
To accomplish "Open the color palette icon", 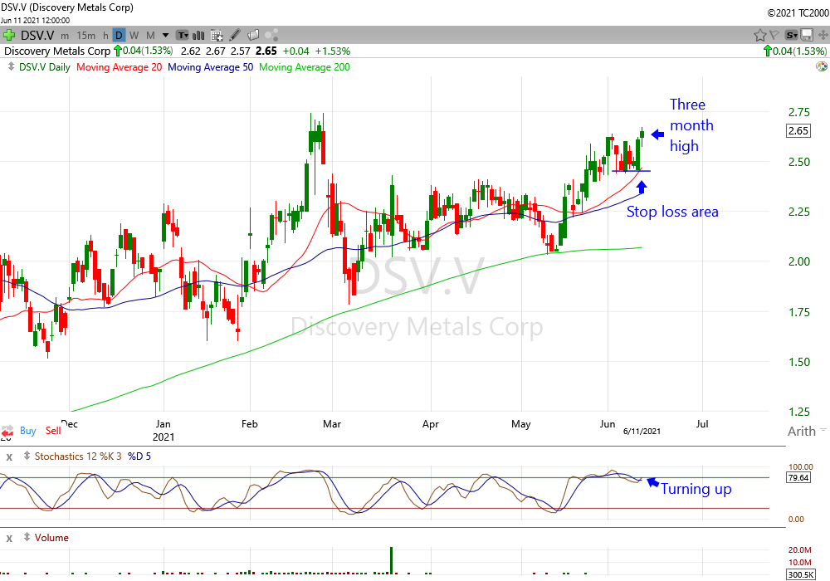I will pos(822,66).
